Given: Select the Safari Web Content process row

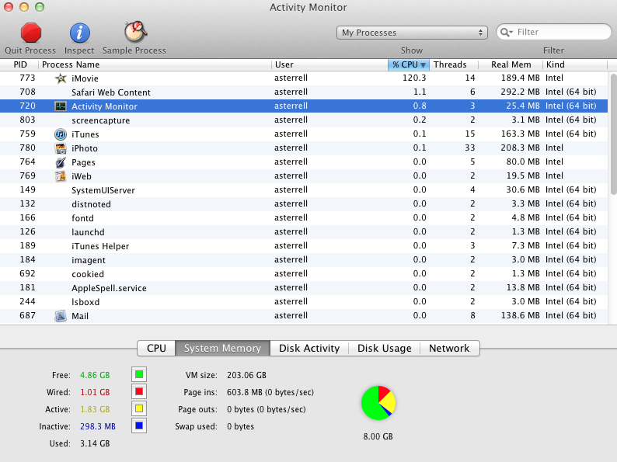Looking at the screenshot, I should point(304,92).
